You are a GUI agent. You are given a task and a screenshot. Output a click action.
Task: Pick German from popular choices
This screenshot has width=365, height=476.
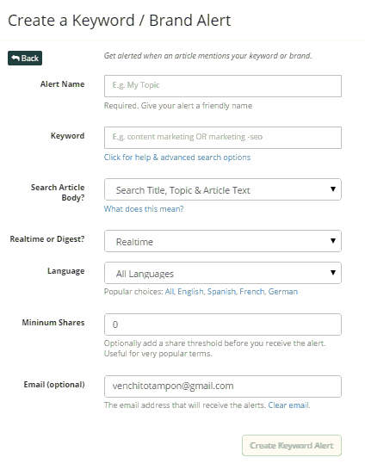[283, 292]
